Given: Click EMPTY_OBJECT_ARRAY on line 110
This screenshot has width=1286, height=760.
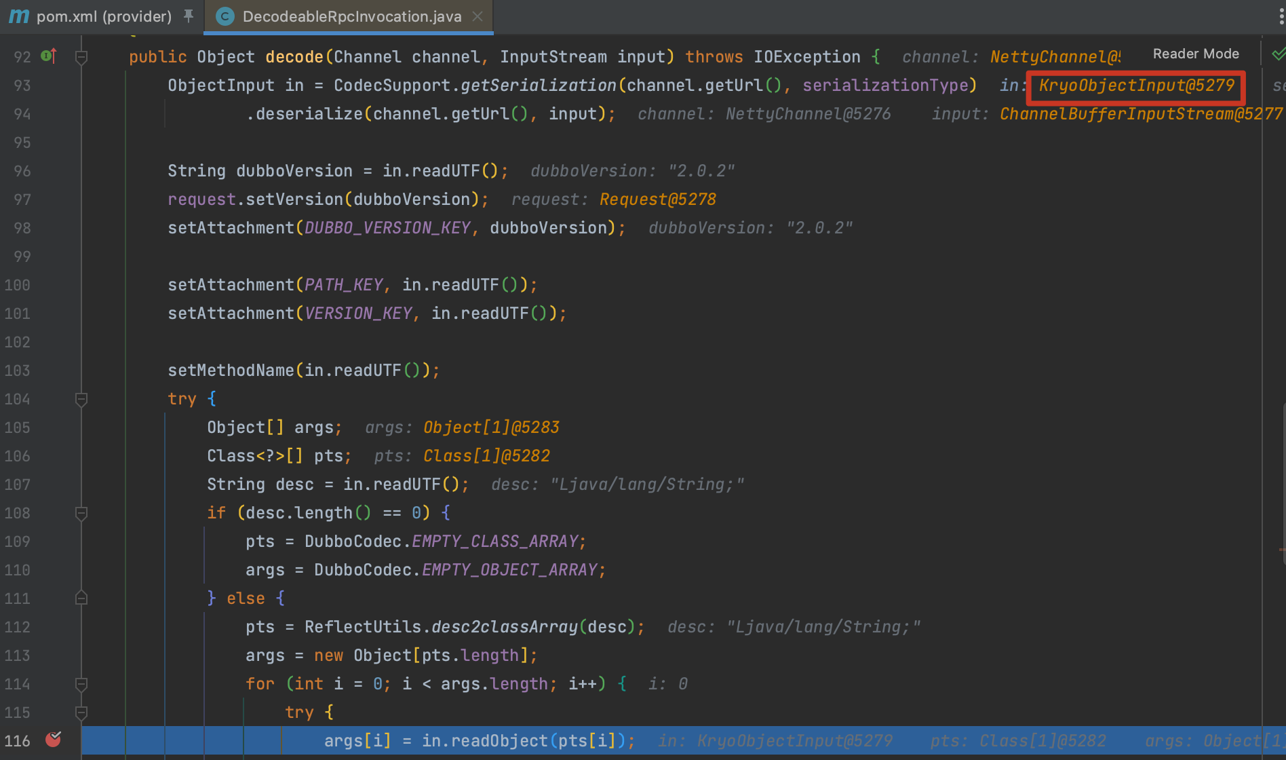Looking at the screenshot, I should 510,570.
